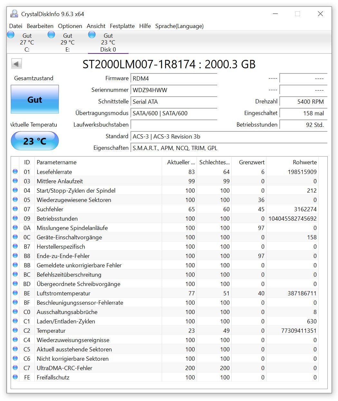Click raw value 198515909
This screenshot has height=401, width=338.
tap(302, 172)
